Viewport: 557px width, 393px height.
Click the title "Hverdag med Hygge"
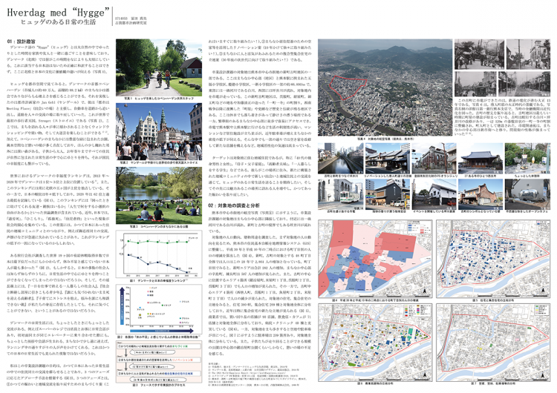[58, 13]
